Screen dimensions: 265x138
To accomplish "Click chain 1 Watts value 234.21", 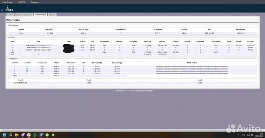I will click(57, 67).
